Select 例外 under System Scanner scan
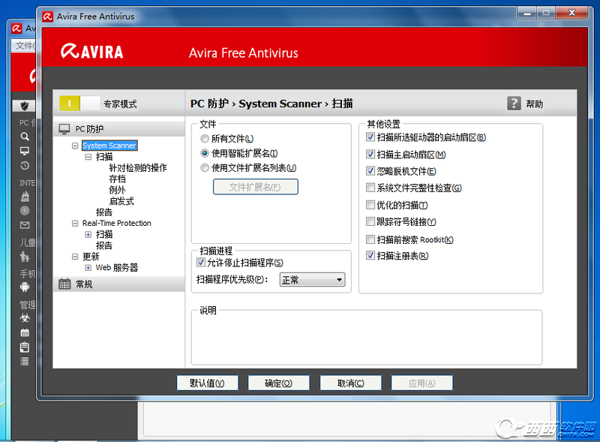 [x=117, y=190]
